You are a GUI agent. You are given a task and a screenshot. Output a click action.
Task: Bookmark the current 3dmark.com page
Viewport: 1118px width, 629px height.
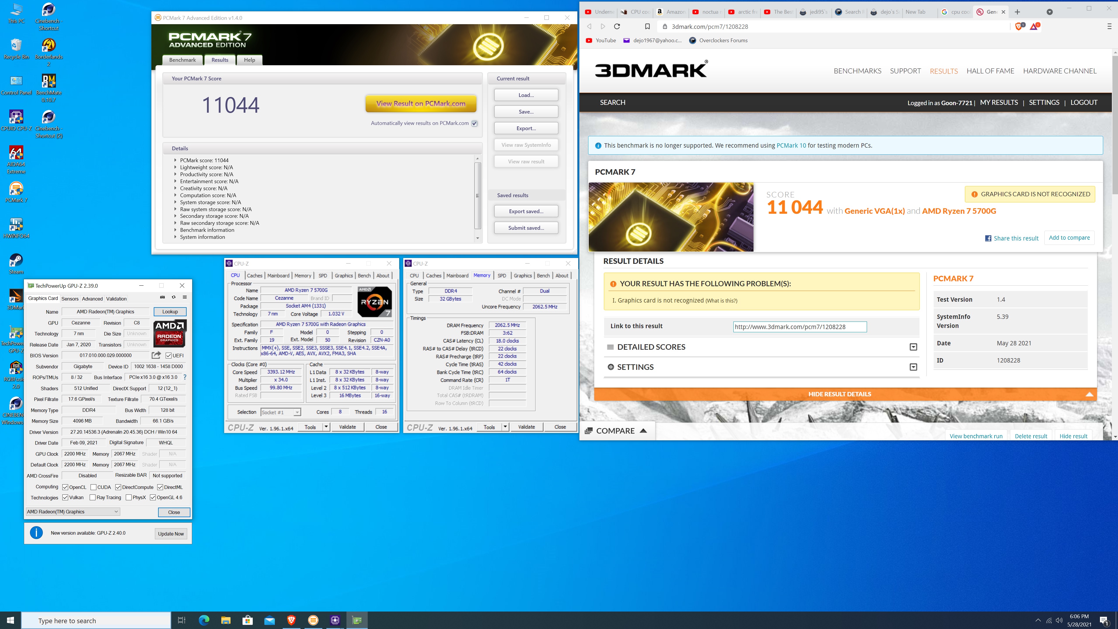pos(647,26)
